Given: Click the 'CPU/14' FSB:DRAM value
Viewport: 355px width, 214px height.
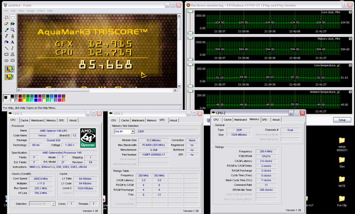Looking at the screenshot, I should coord(266,156).
